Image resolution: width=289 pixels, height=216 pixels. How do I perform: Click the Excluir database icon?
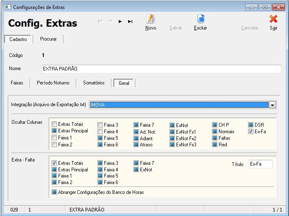tap(201, 19)
